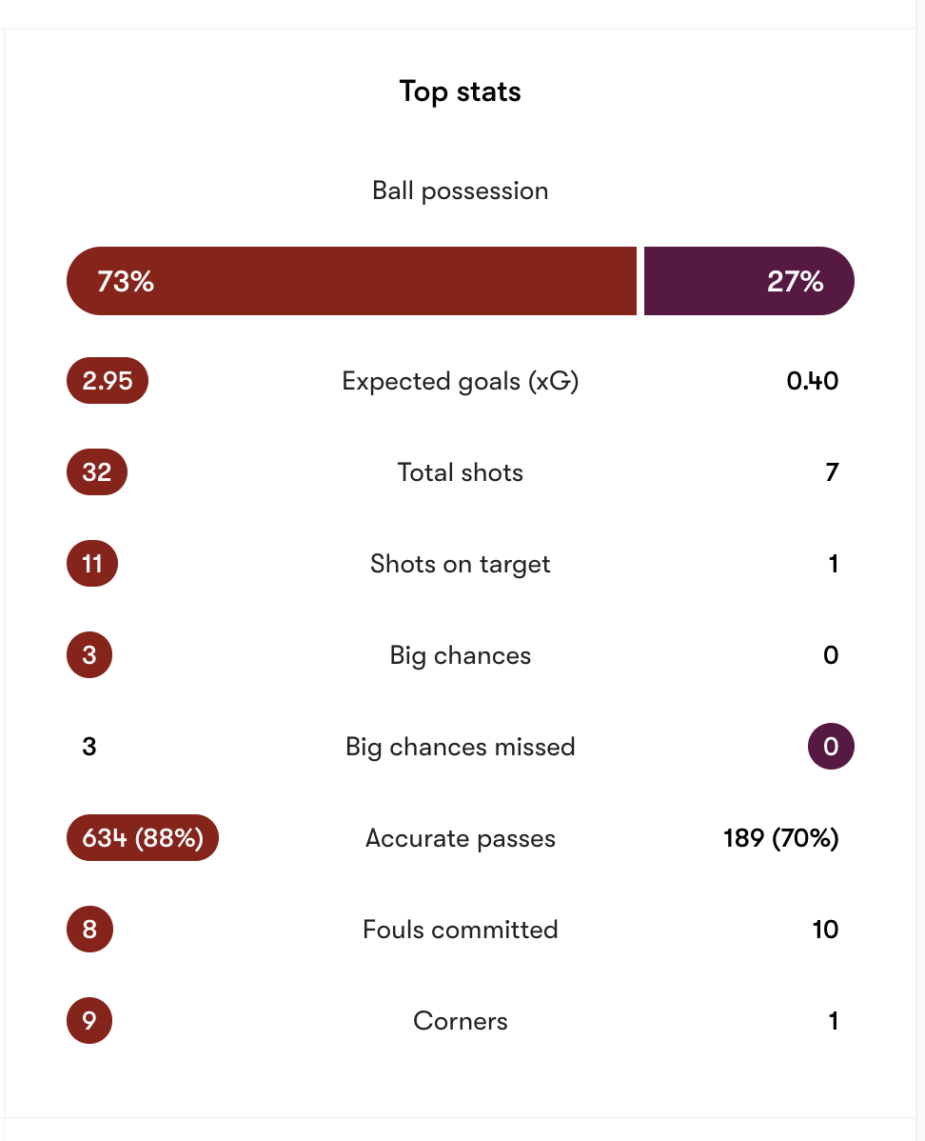Click the 8 fouls committed badge

coord(89,931)
